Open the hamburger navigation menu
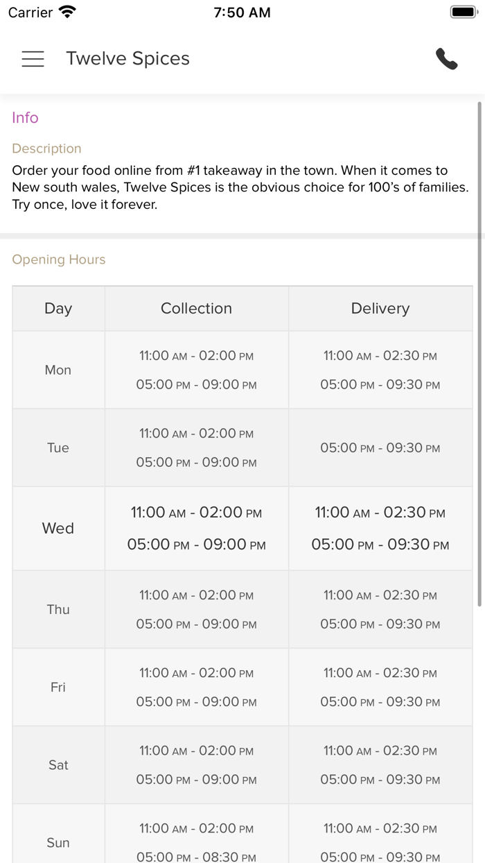The height and width of the screenshot is (863, 485). click(33, 59)
